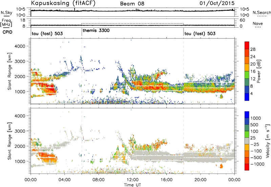
Task: Select the "themis 3300" CPID label
Action: [x=96, y=30]
